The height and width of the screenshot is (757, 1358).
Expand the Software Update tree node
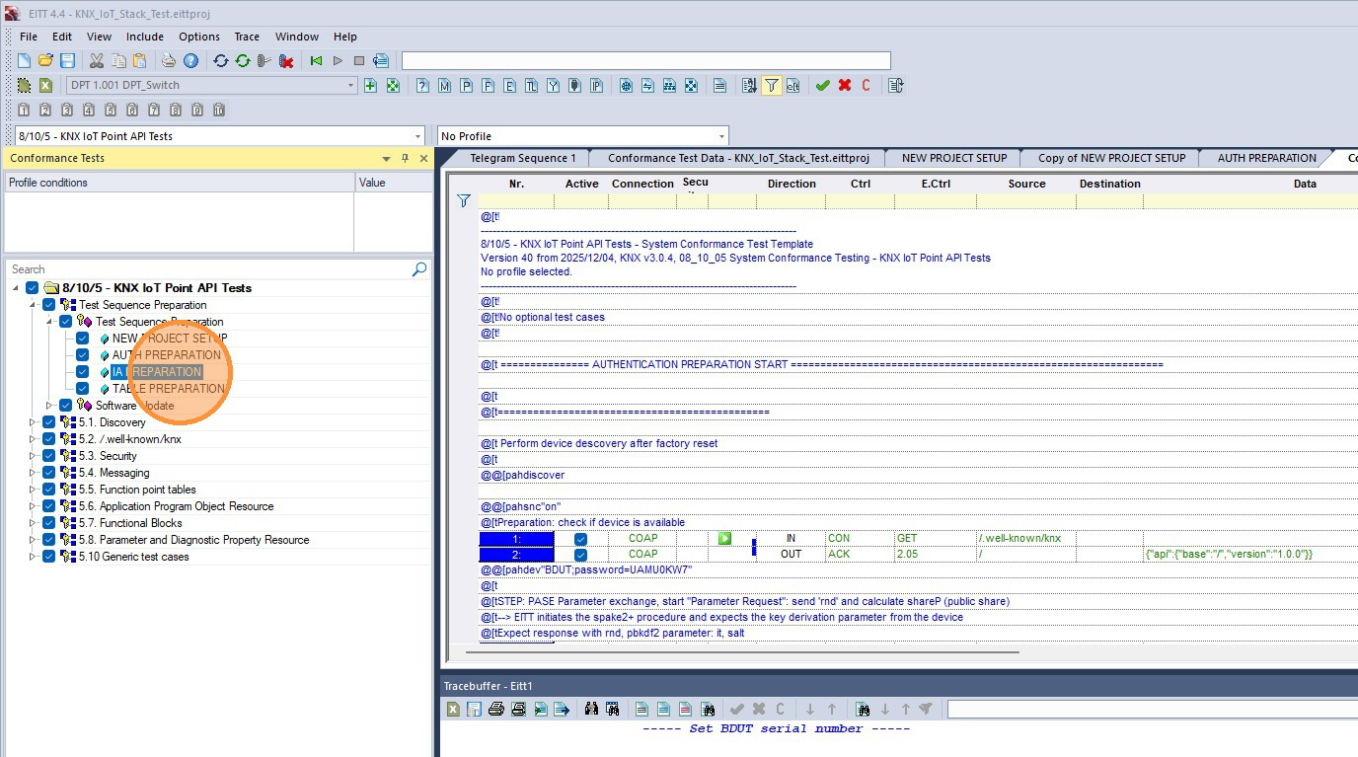pos(49,406)
